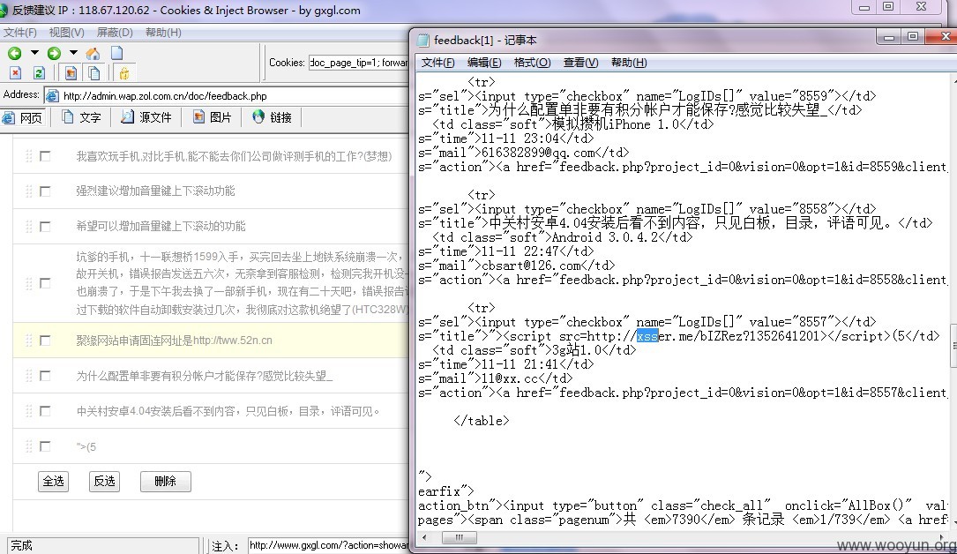Click drag handle of 强烈建议增加音量键 row
Image resolution: width=957 pixels, height=554 pixels.
29,191
